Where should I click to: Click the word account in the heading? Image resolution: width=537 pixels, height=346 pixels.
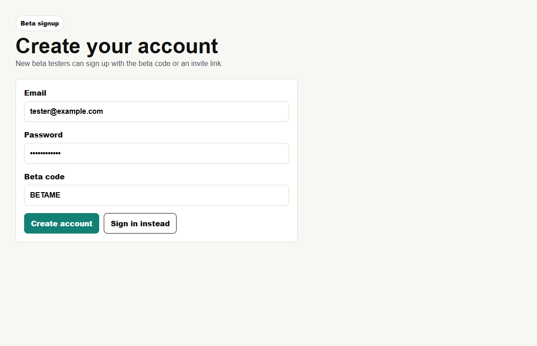tap(178, 46)
